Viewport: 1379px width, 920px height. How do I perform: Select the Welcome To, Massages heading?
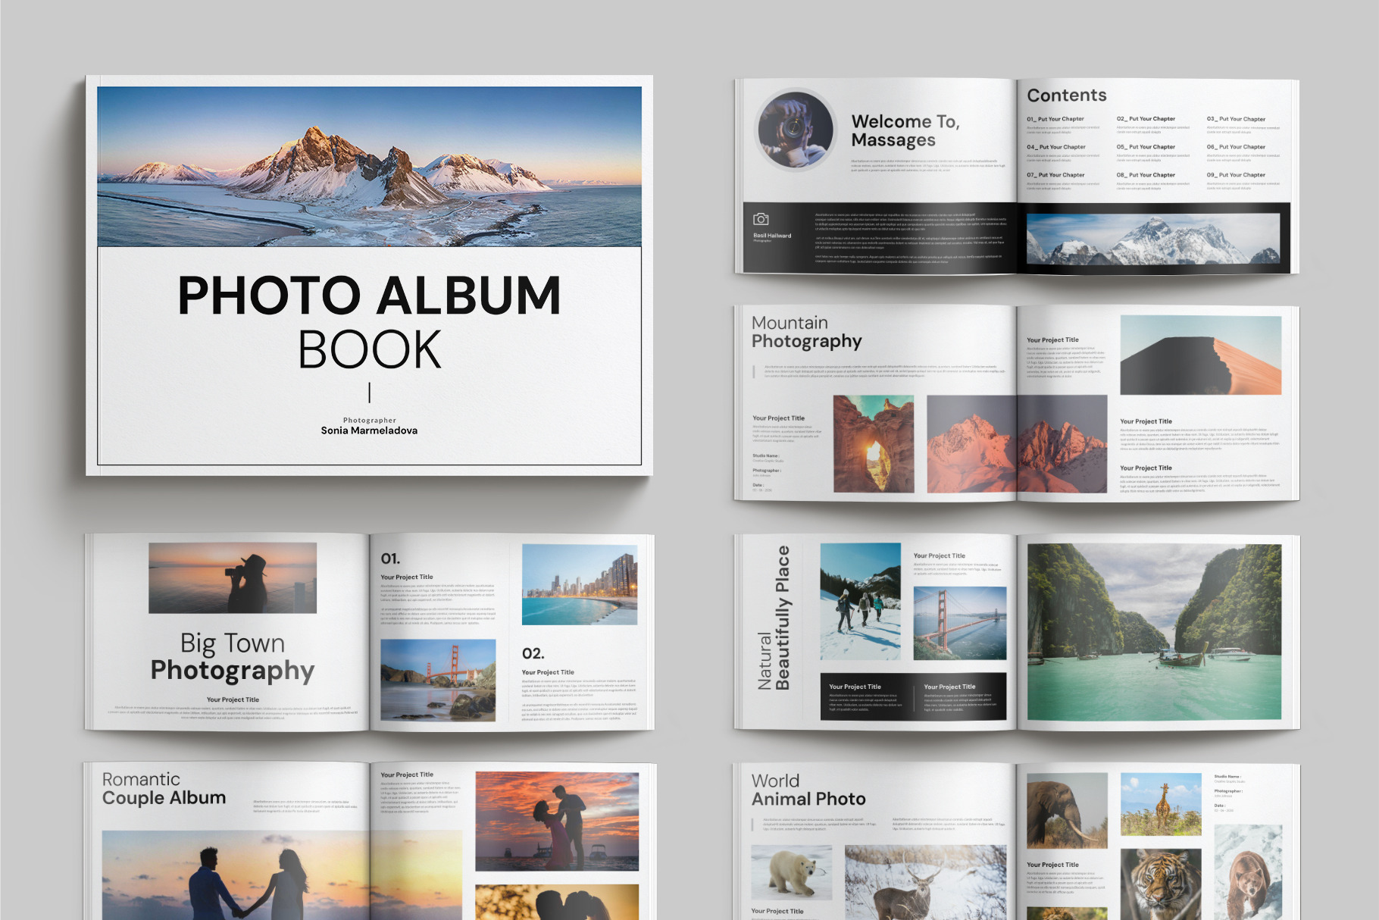coord(905,130)
